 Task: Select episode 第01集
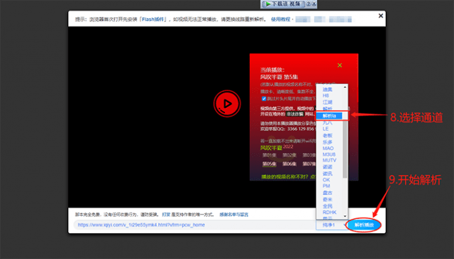269,155
